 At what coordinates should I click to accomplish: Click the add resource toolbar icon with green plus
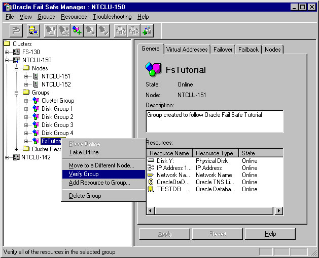[147, 31]
